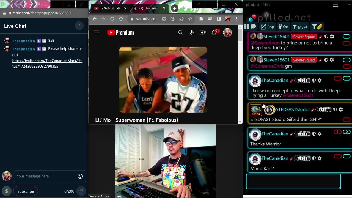Open in new window icon in address bar

[164, 19]
